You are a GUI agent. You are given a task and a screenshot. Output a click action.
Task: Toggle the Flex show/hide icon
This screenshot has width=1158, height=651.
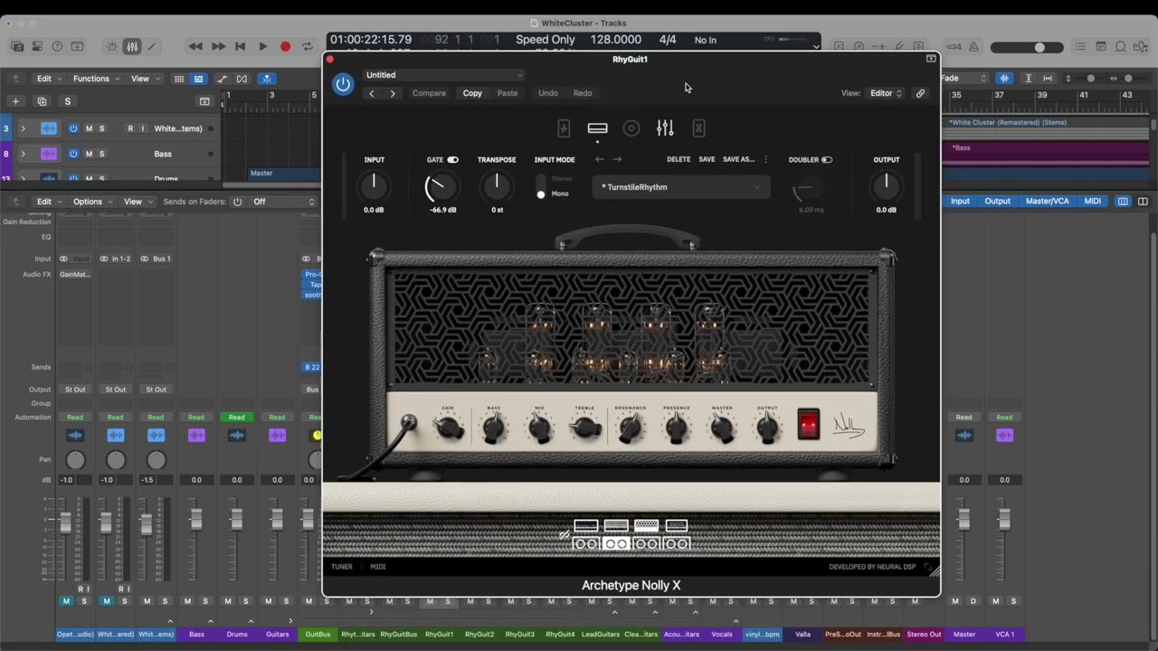242,79
